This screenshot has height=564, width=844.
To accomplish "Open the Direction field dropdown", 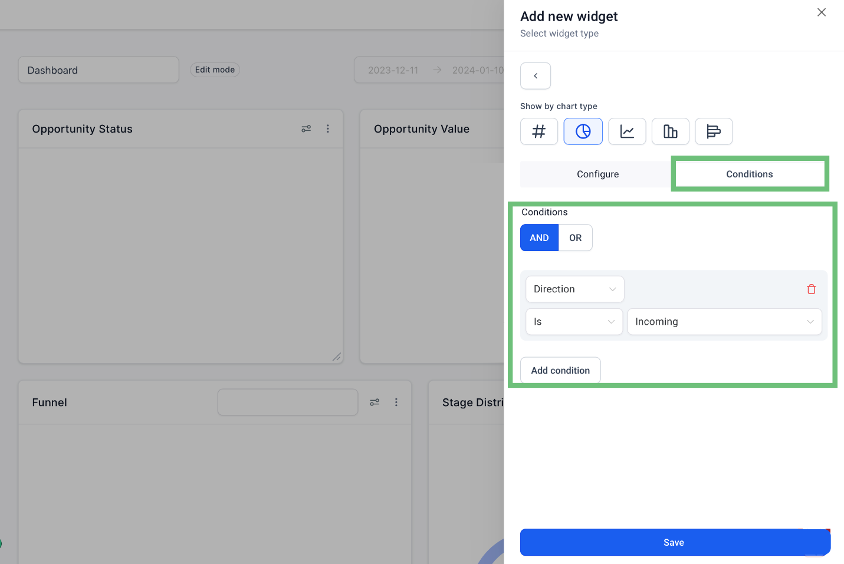I will (x=575, y=289).
